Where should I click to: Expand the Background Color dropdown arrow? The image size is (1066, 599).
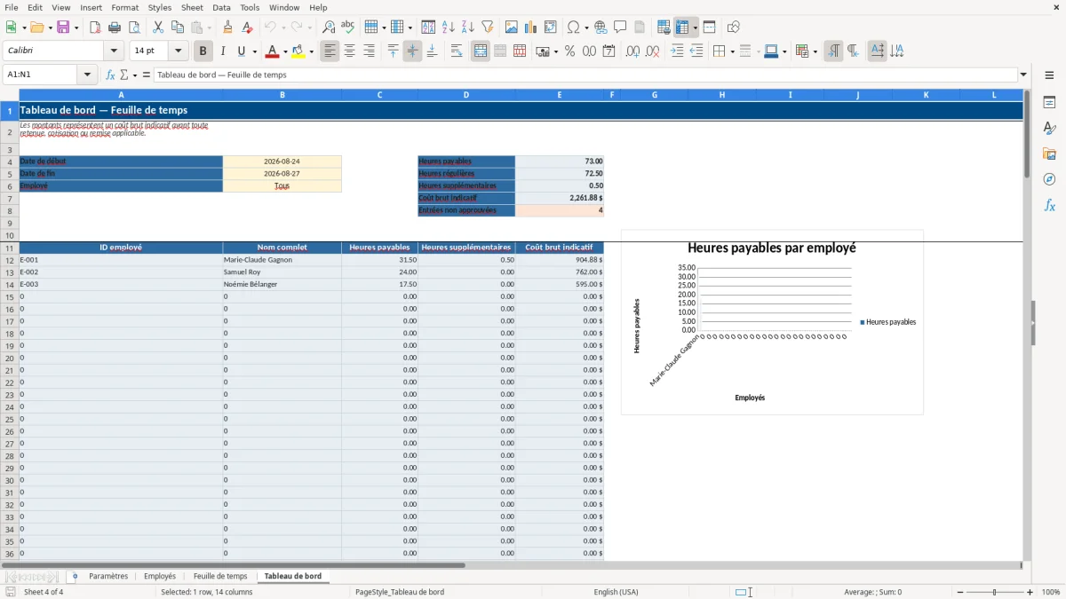pyautogui.click(x=312, y=51)
